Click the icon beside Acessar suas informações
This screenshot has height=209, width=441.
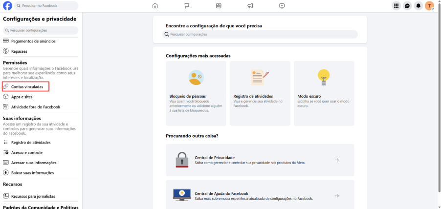pos(6,163)
